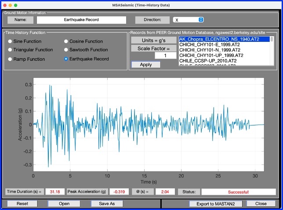Click Save As button
This screenshot has width=283, height=210.
pyautogui.click(x=107, y=204)
